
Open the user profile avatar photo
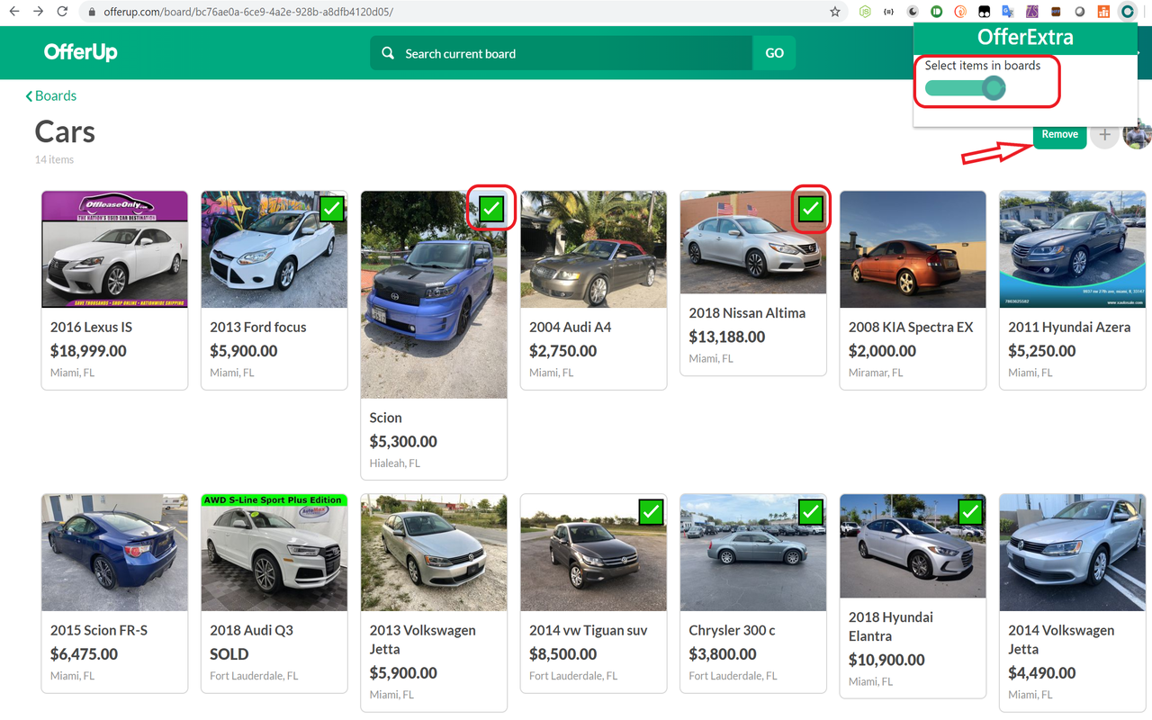tap(1138, 135)
